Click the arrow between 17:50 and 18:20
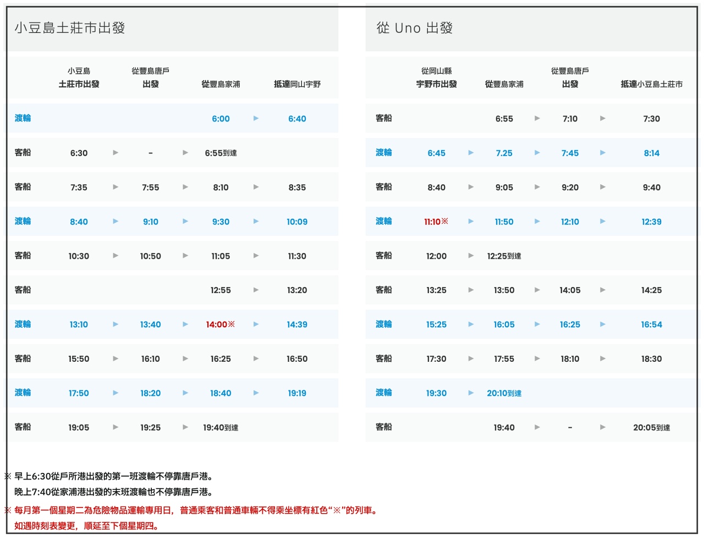The height and width of the screenshot is (540, 704). coord(116,393)
